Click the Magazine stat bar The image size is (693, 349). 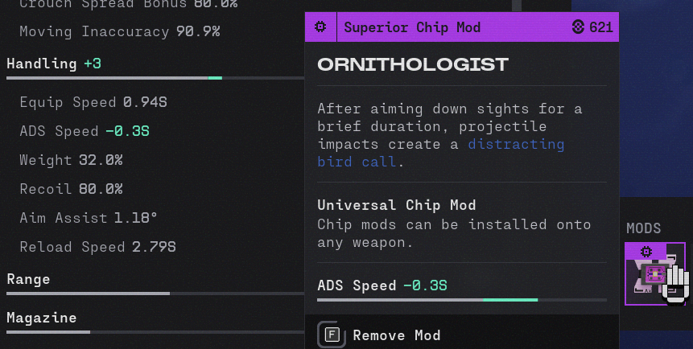click(155, 332)
